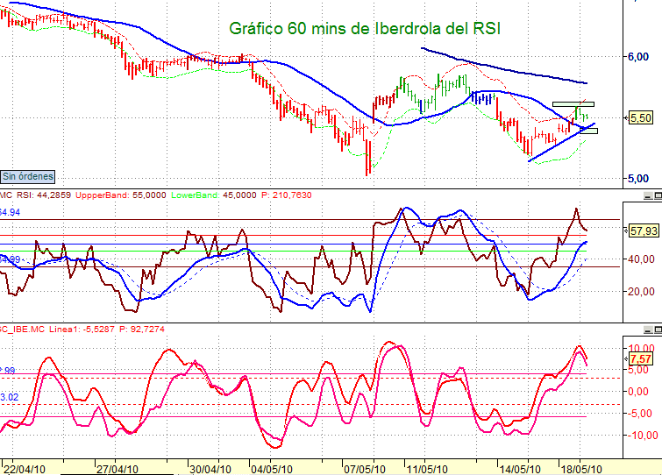Select the 5,50 current price marker
Viewport: 662px width, 475px height.
point(640,117)
